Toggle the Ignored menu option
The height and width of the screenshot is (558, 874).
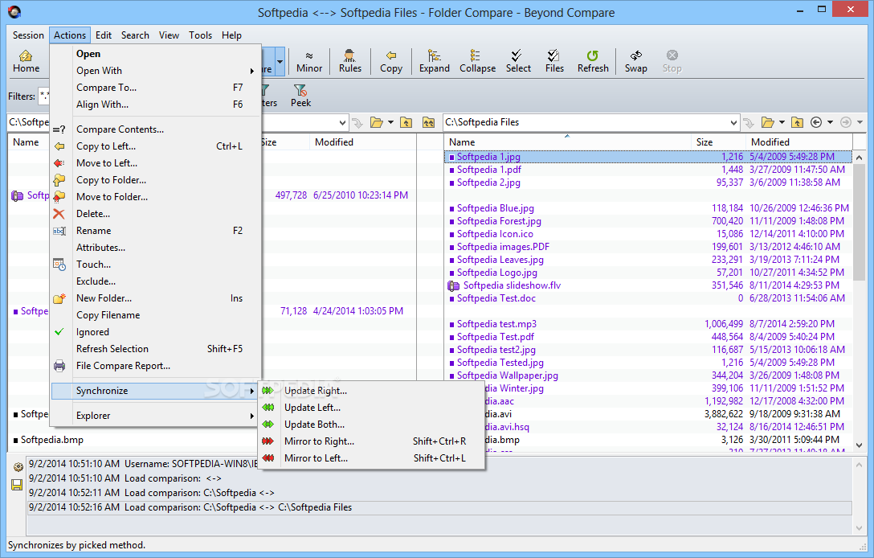[156, 332]
